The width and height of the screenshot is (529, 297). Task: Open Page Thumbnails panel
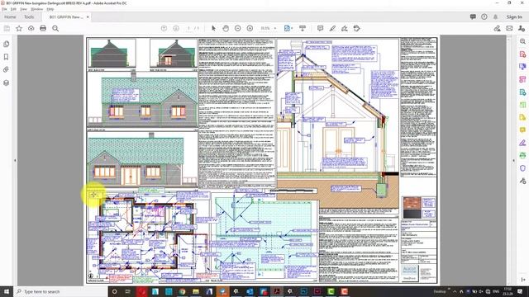(6, 44)
